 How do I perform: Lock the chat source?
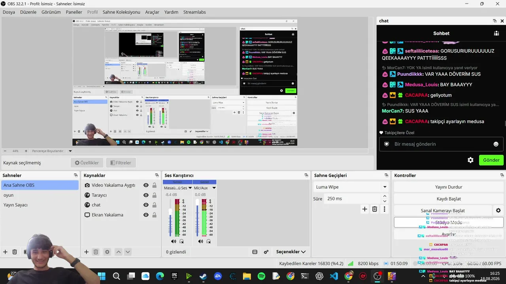coord(154,205)
